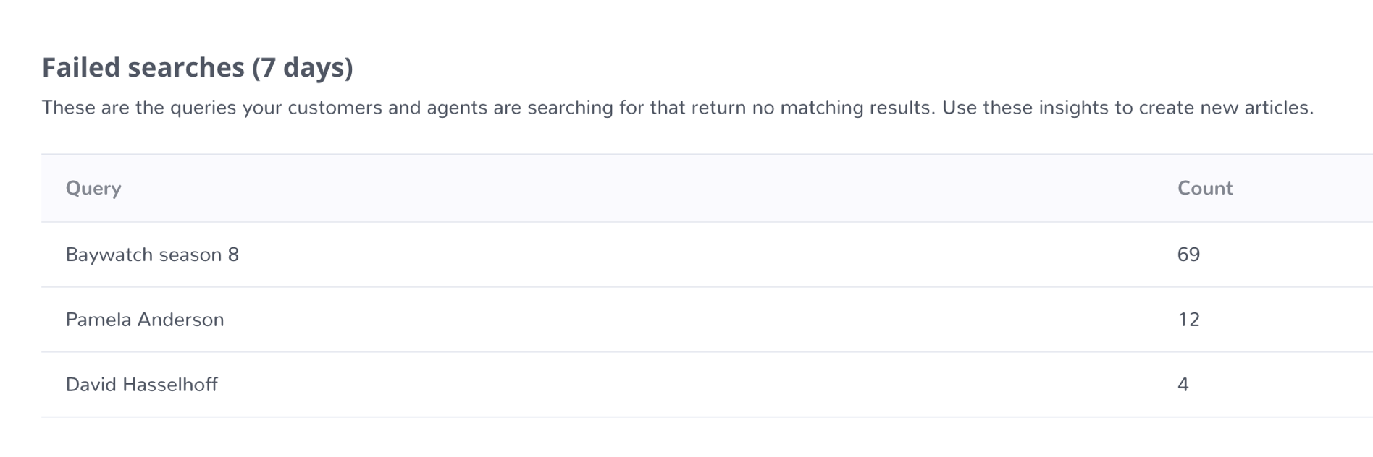
Task: Click the failed searches description text
Action: point(678,108)
